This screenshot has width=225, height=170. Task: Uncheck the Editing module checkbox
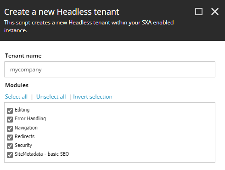coord(10,111)
